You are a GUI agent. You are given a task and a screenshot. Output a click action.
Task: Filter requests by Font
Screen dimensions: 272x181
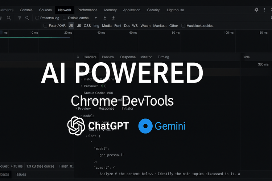pyautogui.click(x=118, y=26)
